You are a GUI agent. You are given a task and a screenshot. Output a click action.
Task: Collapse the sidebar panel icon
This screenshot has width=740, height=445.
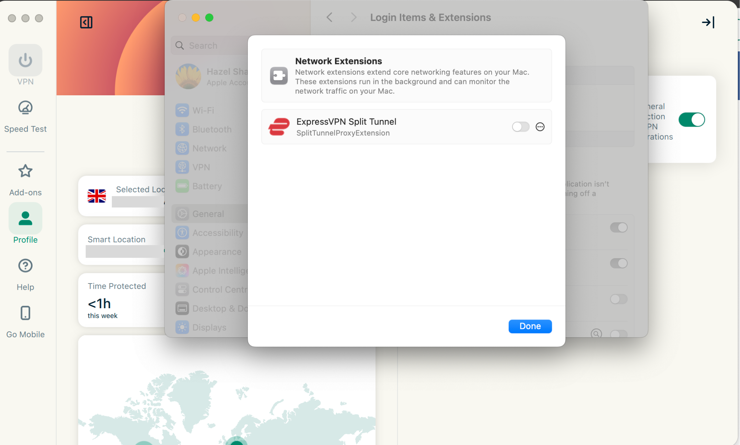pos(86,22)
